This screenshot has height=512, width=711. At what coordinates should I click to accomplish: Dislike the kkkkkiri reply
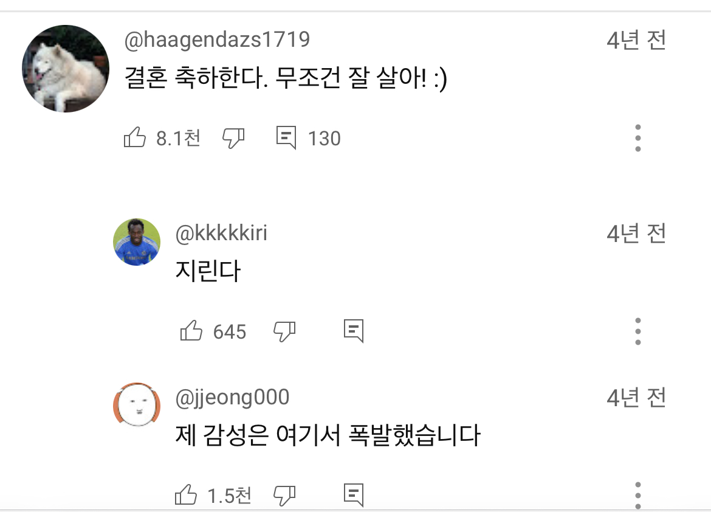click(284, 331)
